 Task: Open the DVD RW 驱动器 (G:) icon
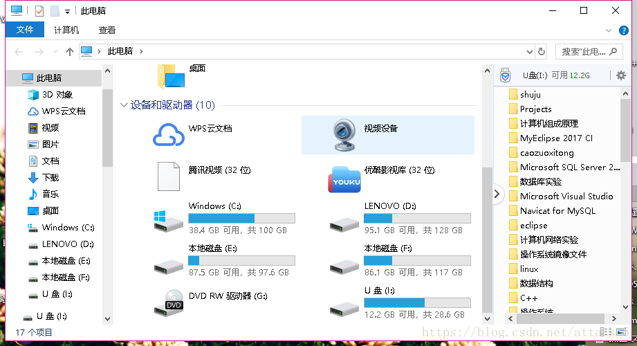click(x=169, y=303)
